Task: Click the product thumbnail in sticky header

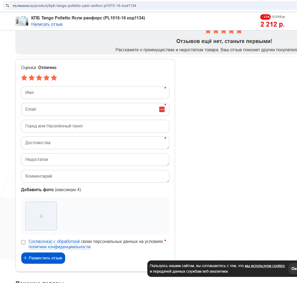Action: click(x=22, y=21)
